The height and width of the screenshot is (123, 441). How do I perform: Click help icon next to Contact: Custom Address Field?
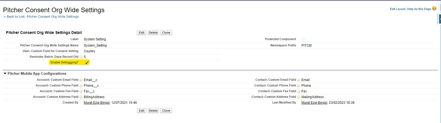point(298,97)
